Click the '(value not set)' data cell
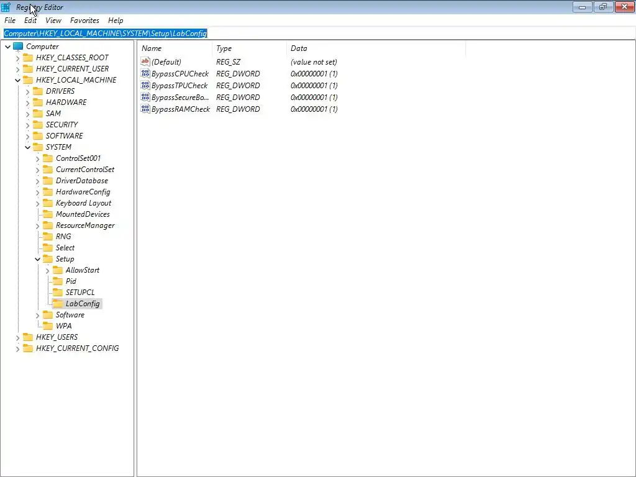 point(314,61)
